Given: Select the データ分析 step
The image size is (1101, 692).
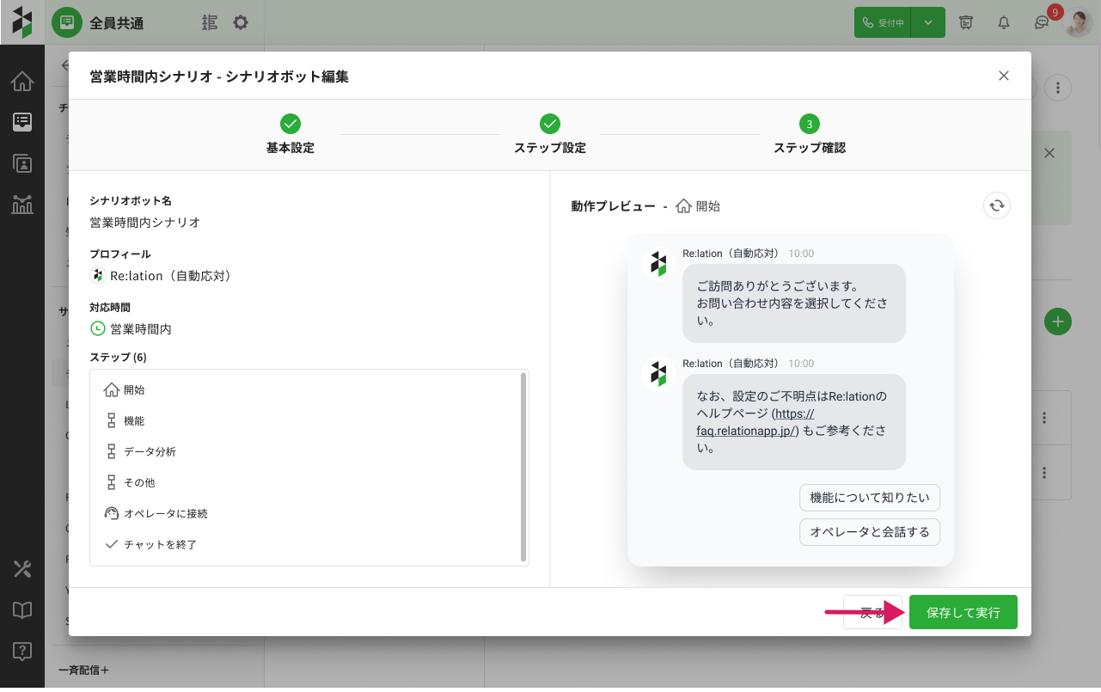Looking at the screenshot, I should [150, 452].
